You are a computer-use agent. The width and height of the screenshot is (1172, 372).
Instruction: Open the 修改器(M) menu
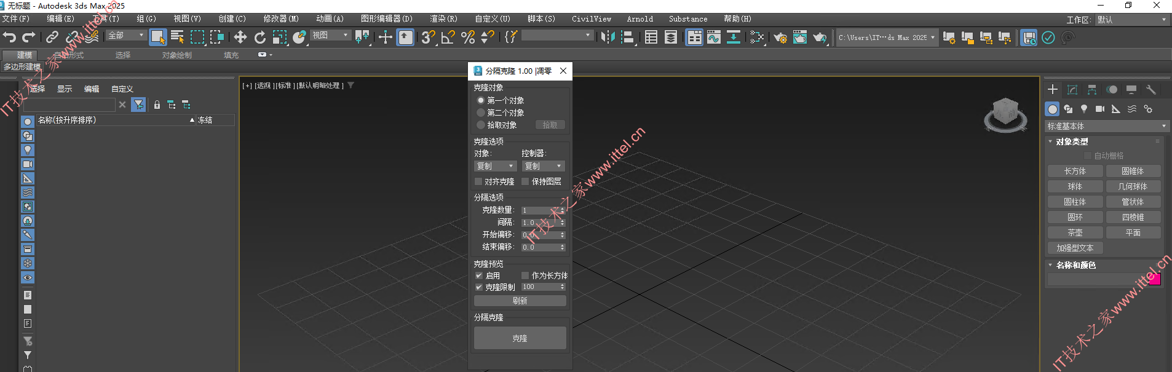click(281, 19)
